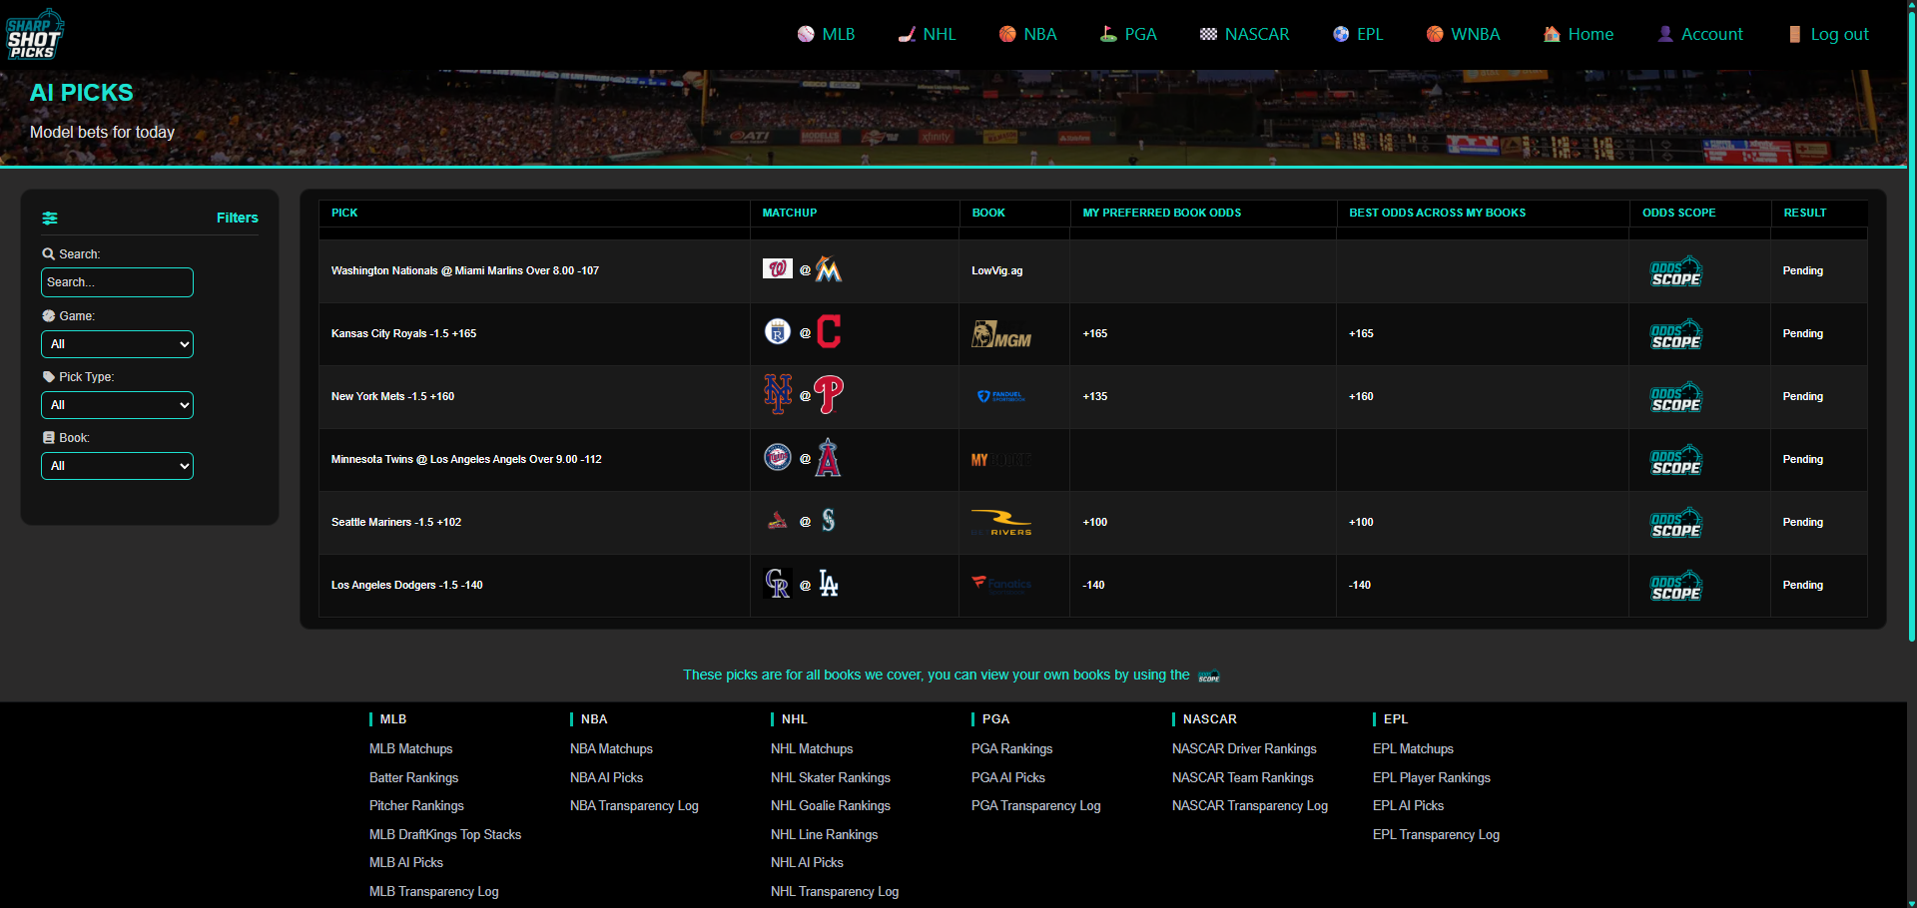Viewport: 1917px width, 908px height.
Task: Click the PGA golf icon
Action: [1108, 33]
